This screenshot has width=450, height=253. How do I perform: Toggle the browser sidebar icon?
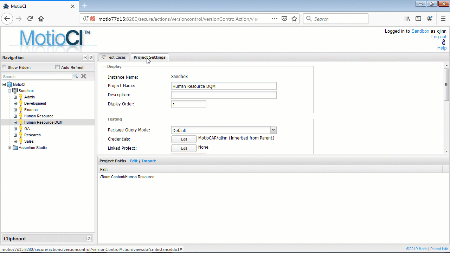point(418,19)
